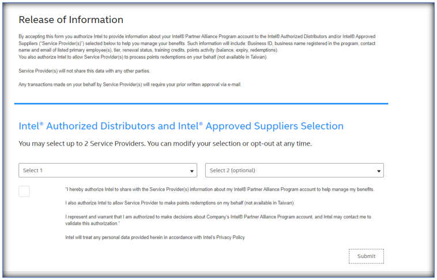This screenshot has width=437, height=280.
Task: Click the Release of Information heading
Action: [x=71, y=20]
